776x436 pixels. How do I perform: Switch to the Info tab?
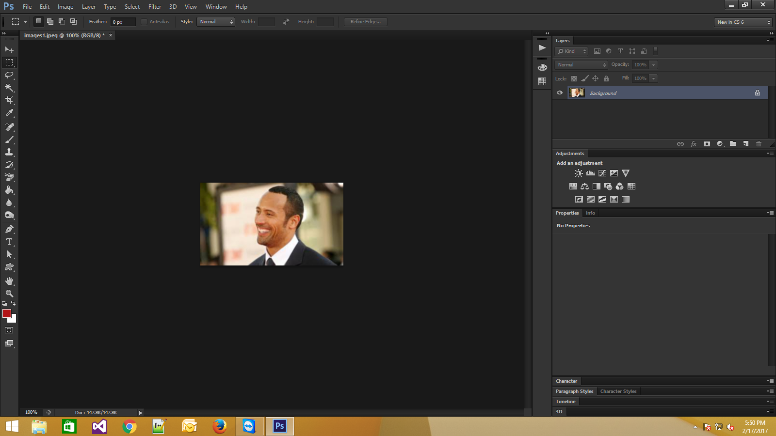[590, 213]
